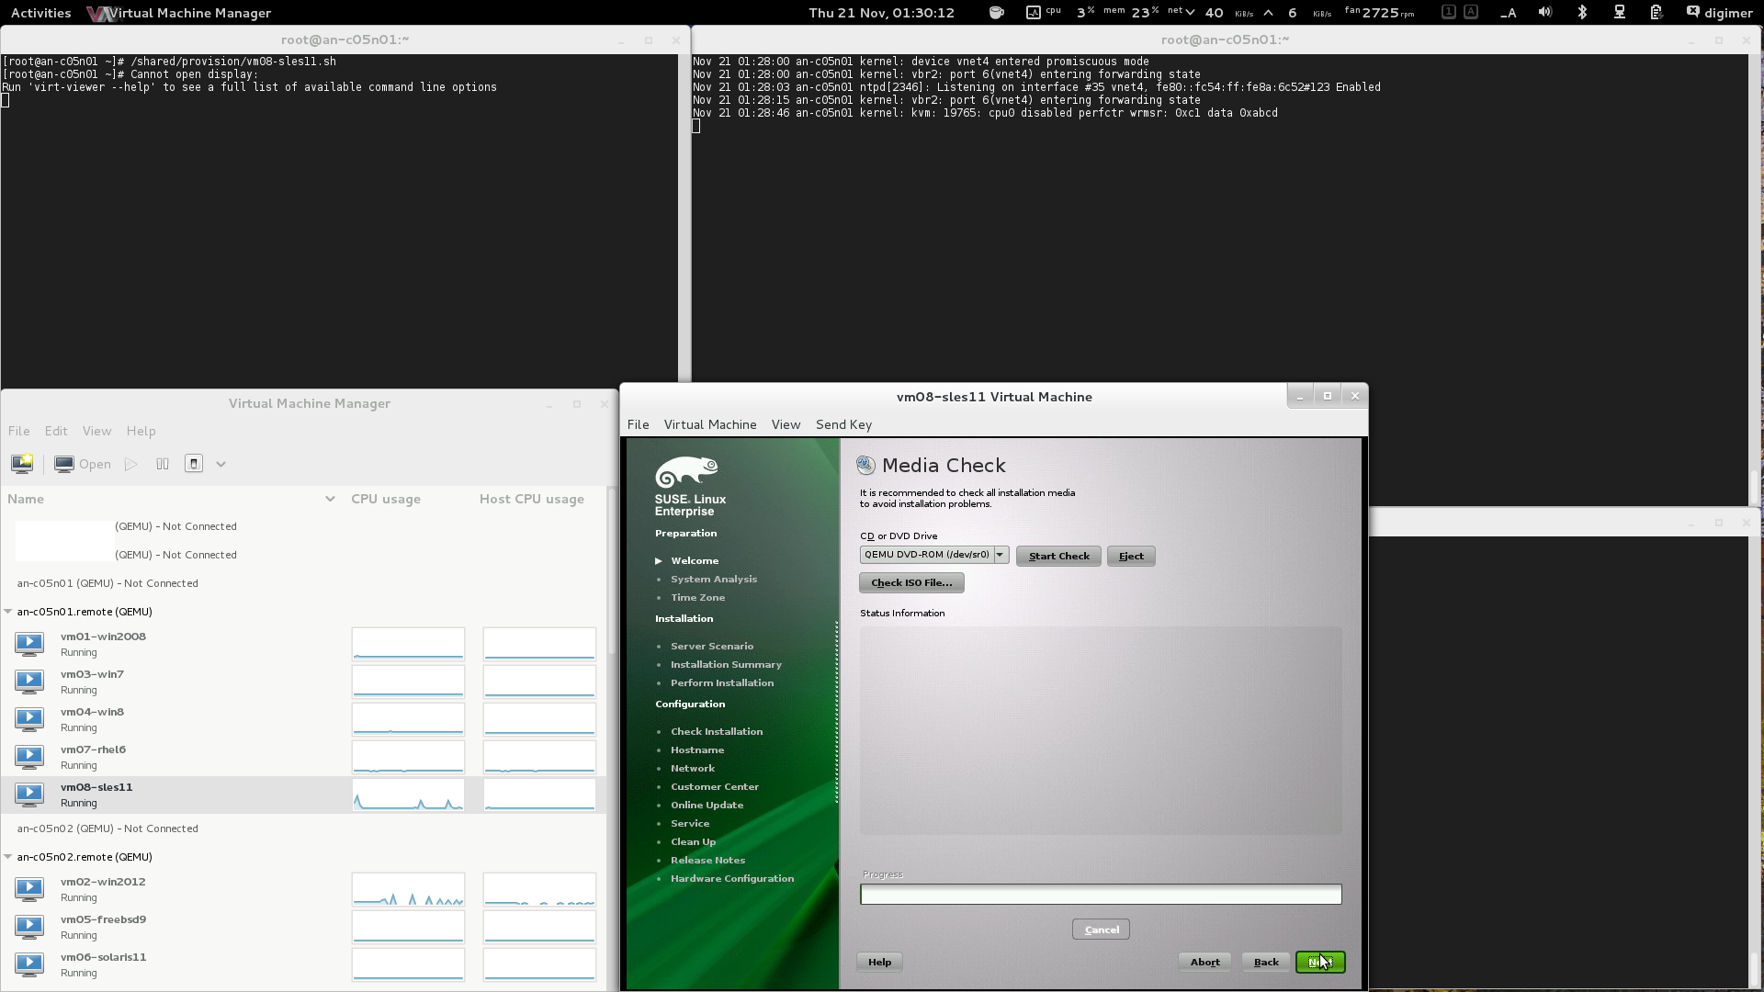This screenshot has height=992, width=1764.
Task: Click the Run (play) toolbar icon
Action: pyautogui.click(x=131, y=464)
